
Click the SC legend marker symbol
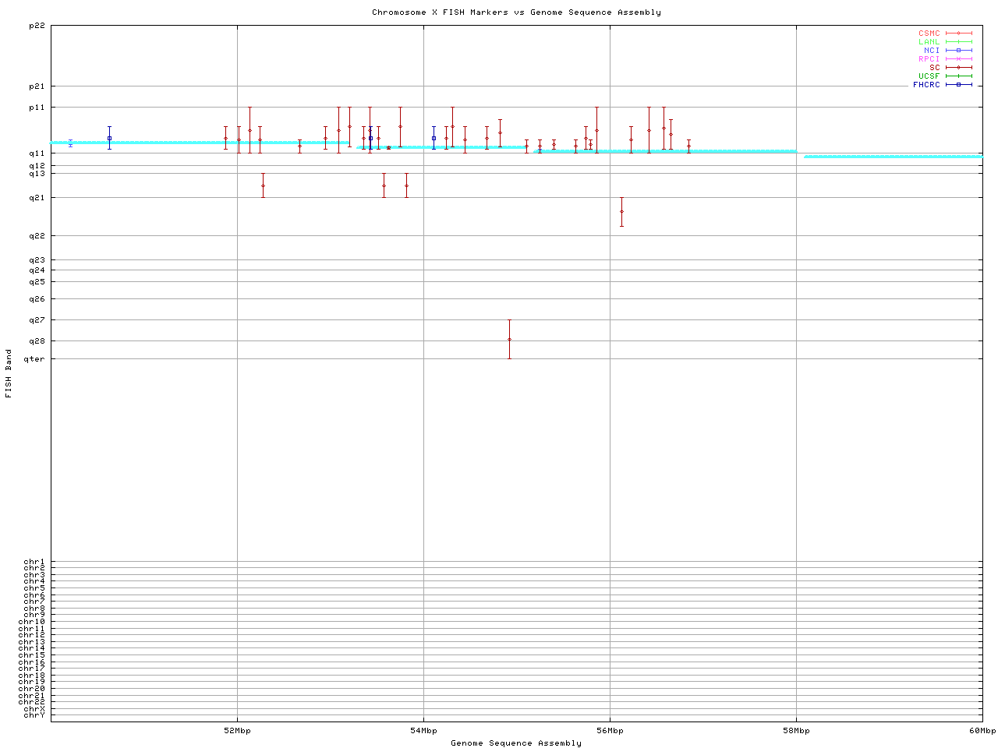pos(958,68)
